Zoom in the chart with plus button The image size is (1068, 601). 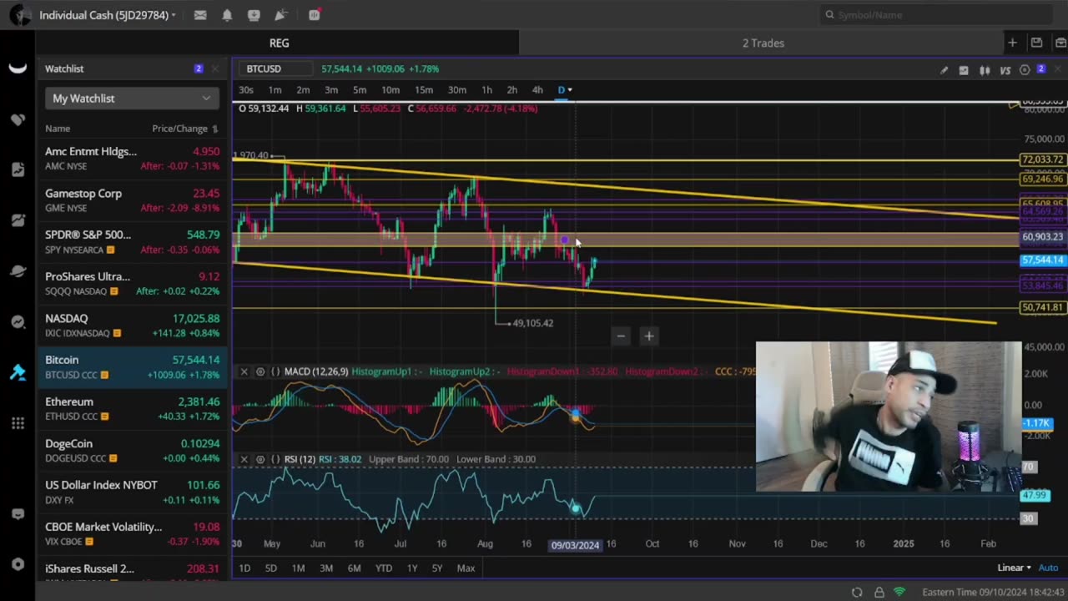648,336
